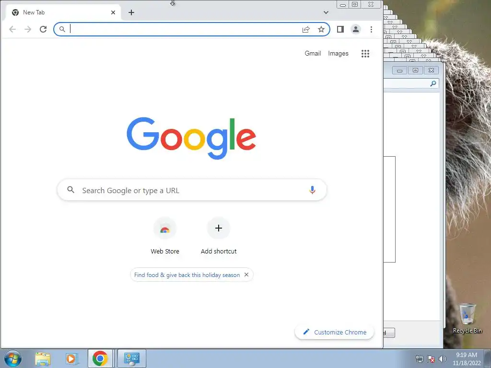The image size is (491, 368).
Task: Dismiss the holiday season promo chip
Action: 246,275
